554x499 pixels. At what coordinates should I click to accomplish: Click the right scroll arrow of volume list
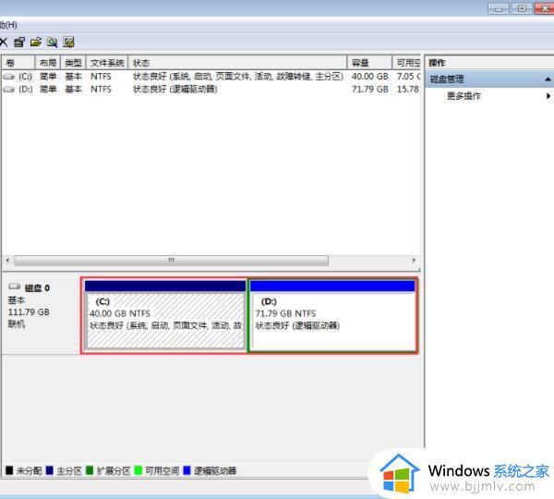(x=414, y=261)
